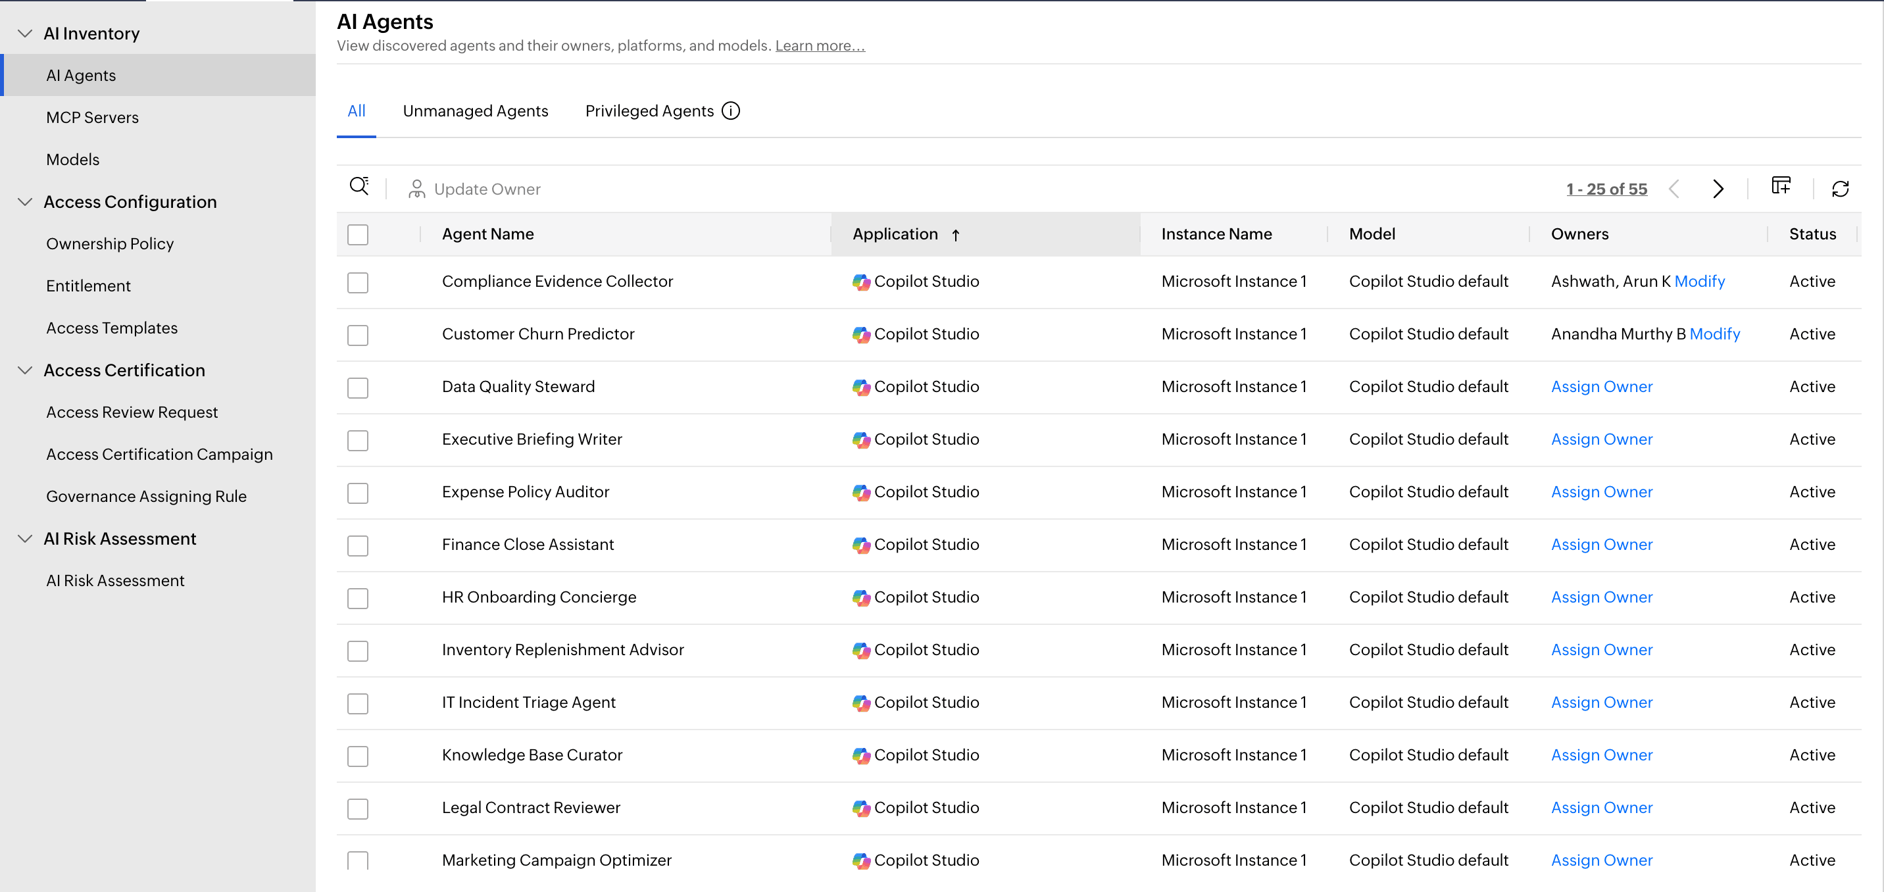The width and height of the screenshot is (1884, 892).
Task: Sort by the Instance Name column header
Action: click(x=1216, y=235)
